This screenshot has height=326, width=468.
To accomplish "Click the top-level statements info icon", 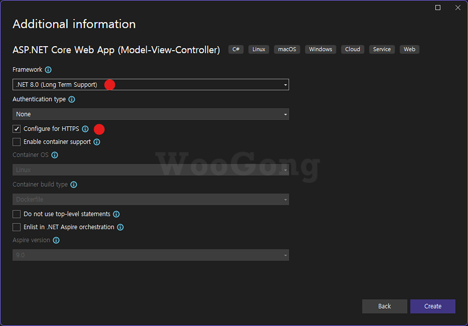I will 117,214.
